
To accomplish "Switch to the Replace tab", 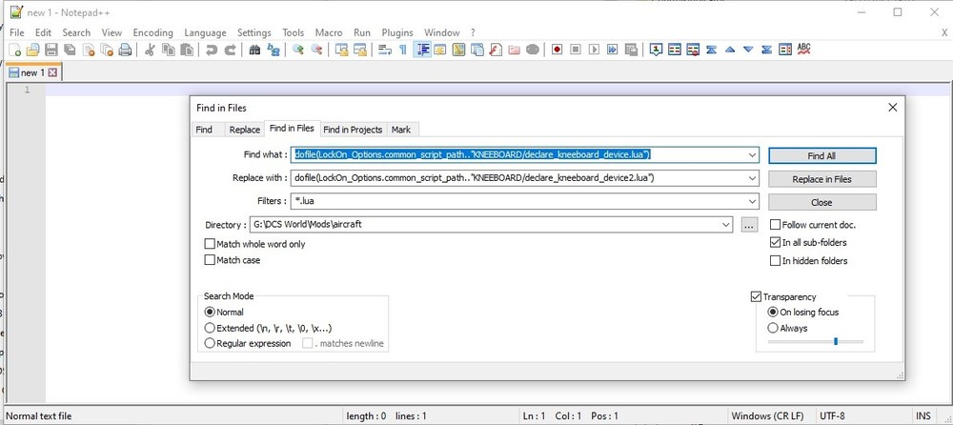I will (245, 130).
